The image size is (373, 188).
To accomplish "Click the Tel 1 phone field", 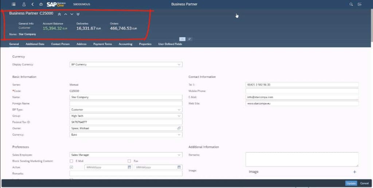I will tap(302, 85).
